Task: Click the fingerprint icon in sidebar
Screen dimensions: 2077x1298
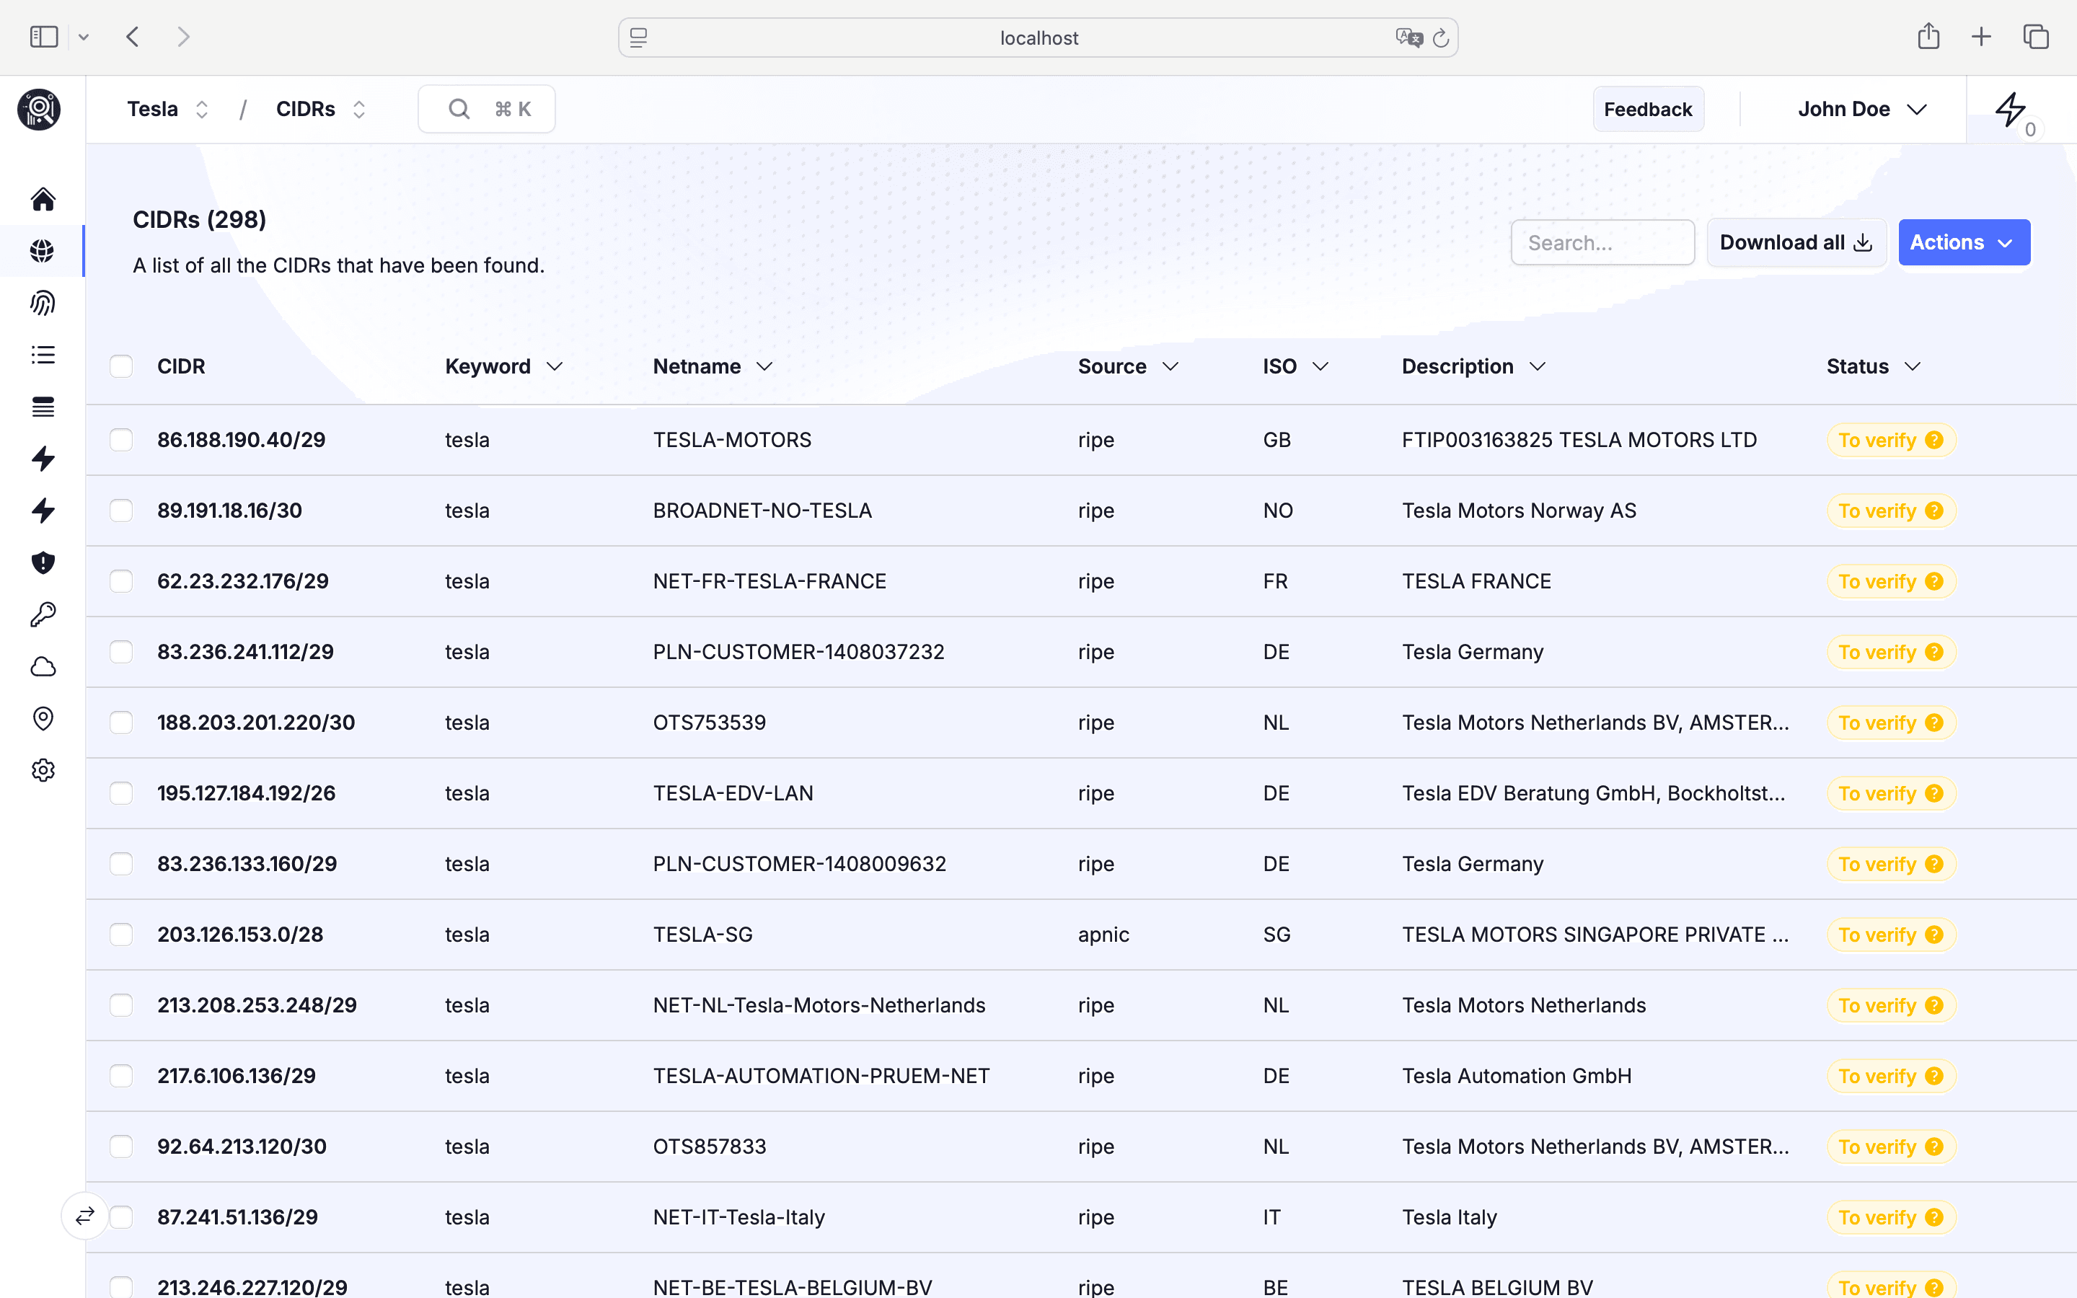Action: pos(43,303)
